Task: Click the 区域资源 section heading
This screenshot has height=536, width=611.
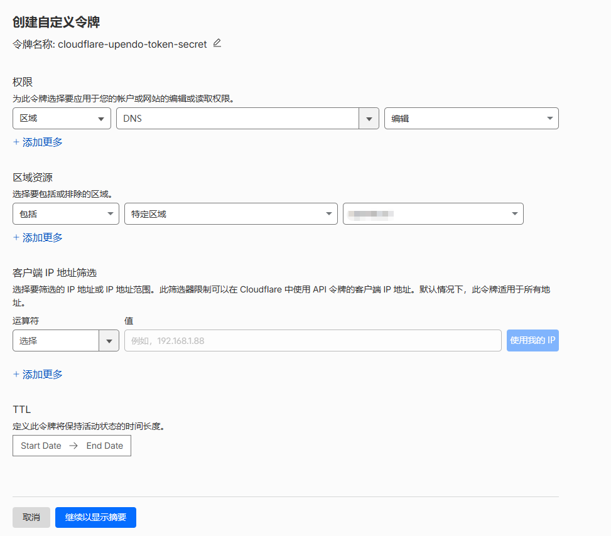Action: 33,178
